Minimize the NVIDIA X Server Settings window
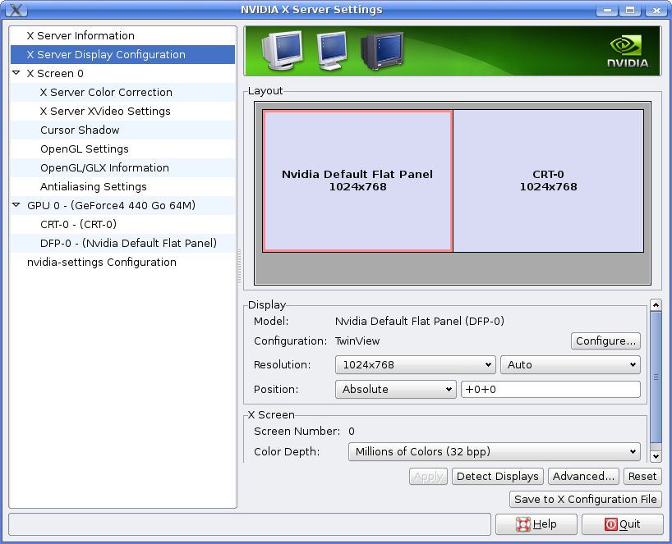This screenshot has width=672, height=544. tap(607, 10)
